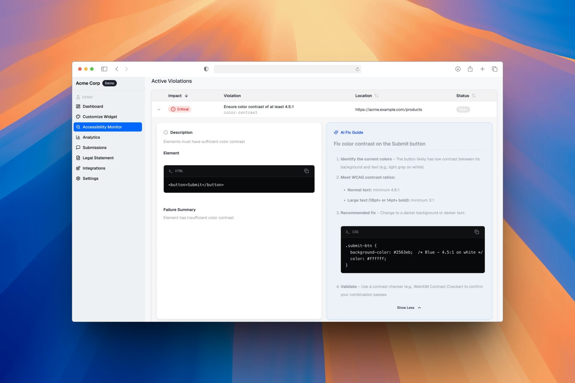Click the Open status badge
This screenshot has width=575, height=383.
(463, 110)
